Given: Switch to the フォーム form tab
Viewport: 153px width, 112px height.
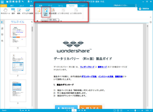Looking at the screenshot, I should pos(60,6).
